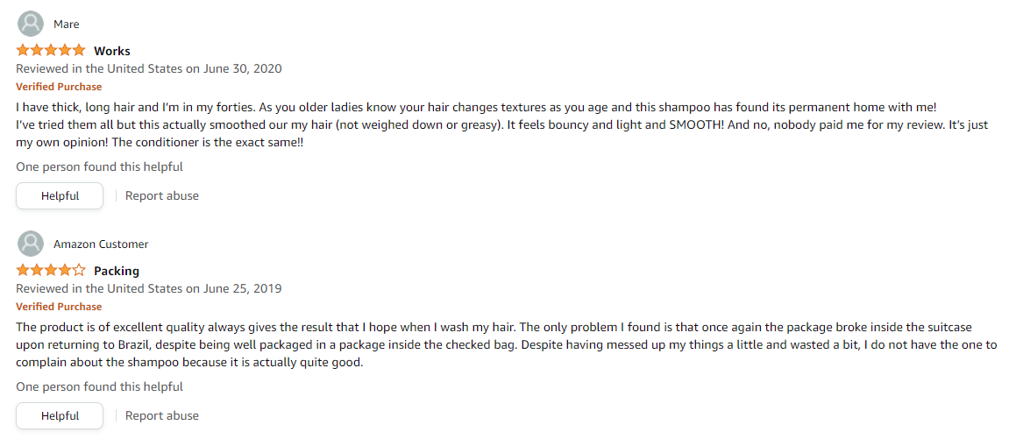This screenshot has width=1016, height=439.
Task: Click the June 25, 2019 review date
Action: 149,289
